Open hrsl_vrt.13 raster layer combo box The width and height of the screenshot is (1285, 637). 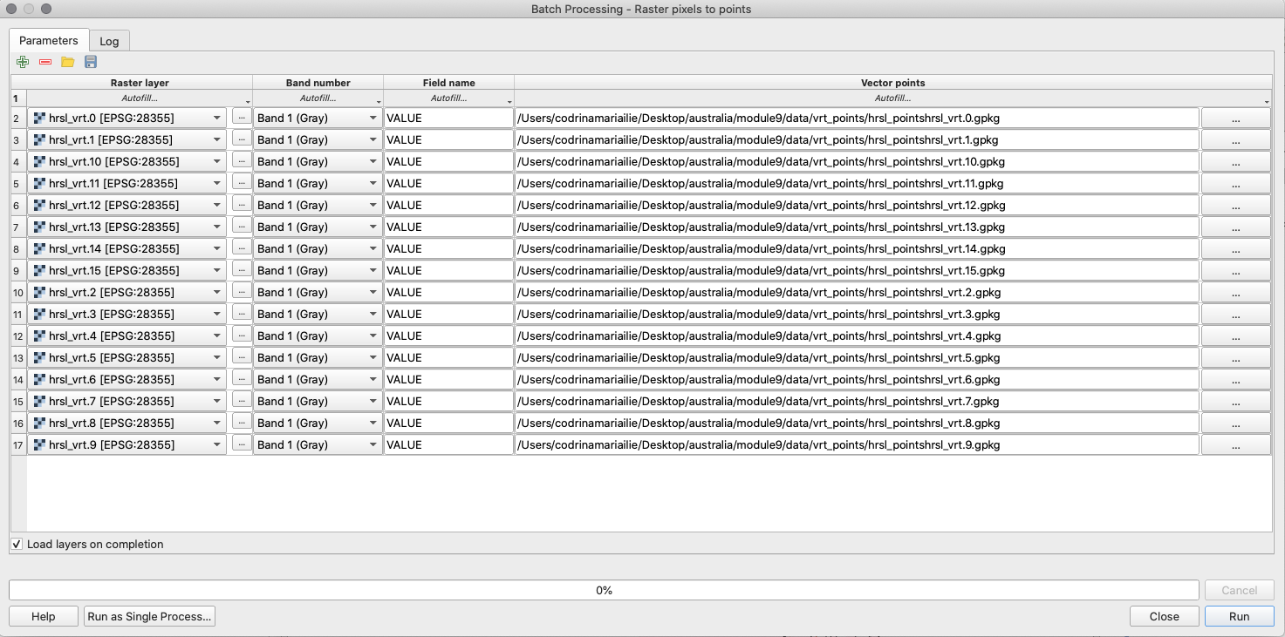127,227
